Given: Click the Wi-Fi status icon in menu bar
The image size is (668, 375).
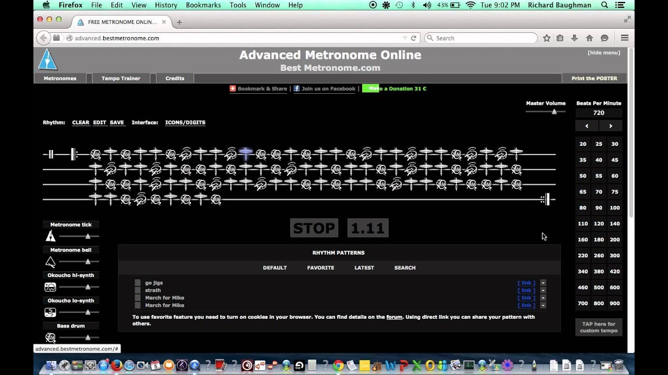Looking at the screenshot, I should tap(470, 5).
